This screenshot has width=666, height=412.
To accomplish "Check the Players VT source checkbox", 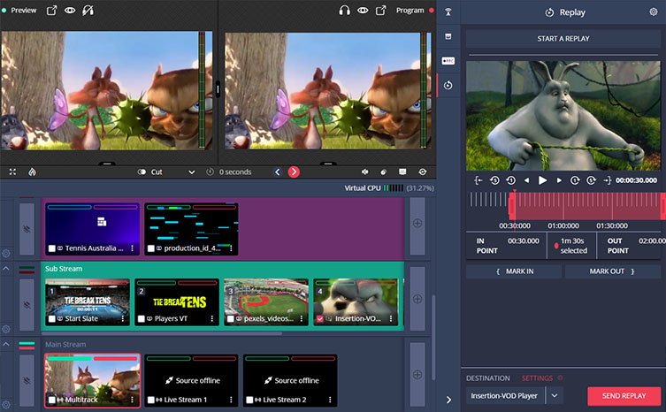I will [x=142, y=318].
